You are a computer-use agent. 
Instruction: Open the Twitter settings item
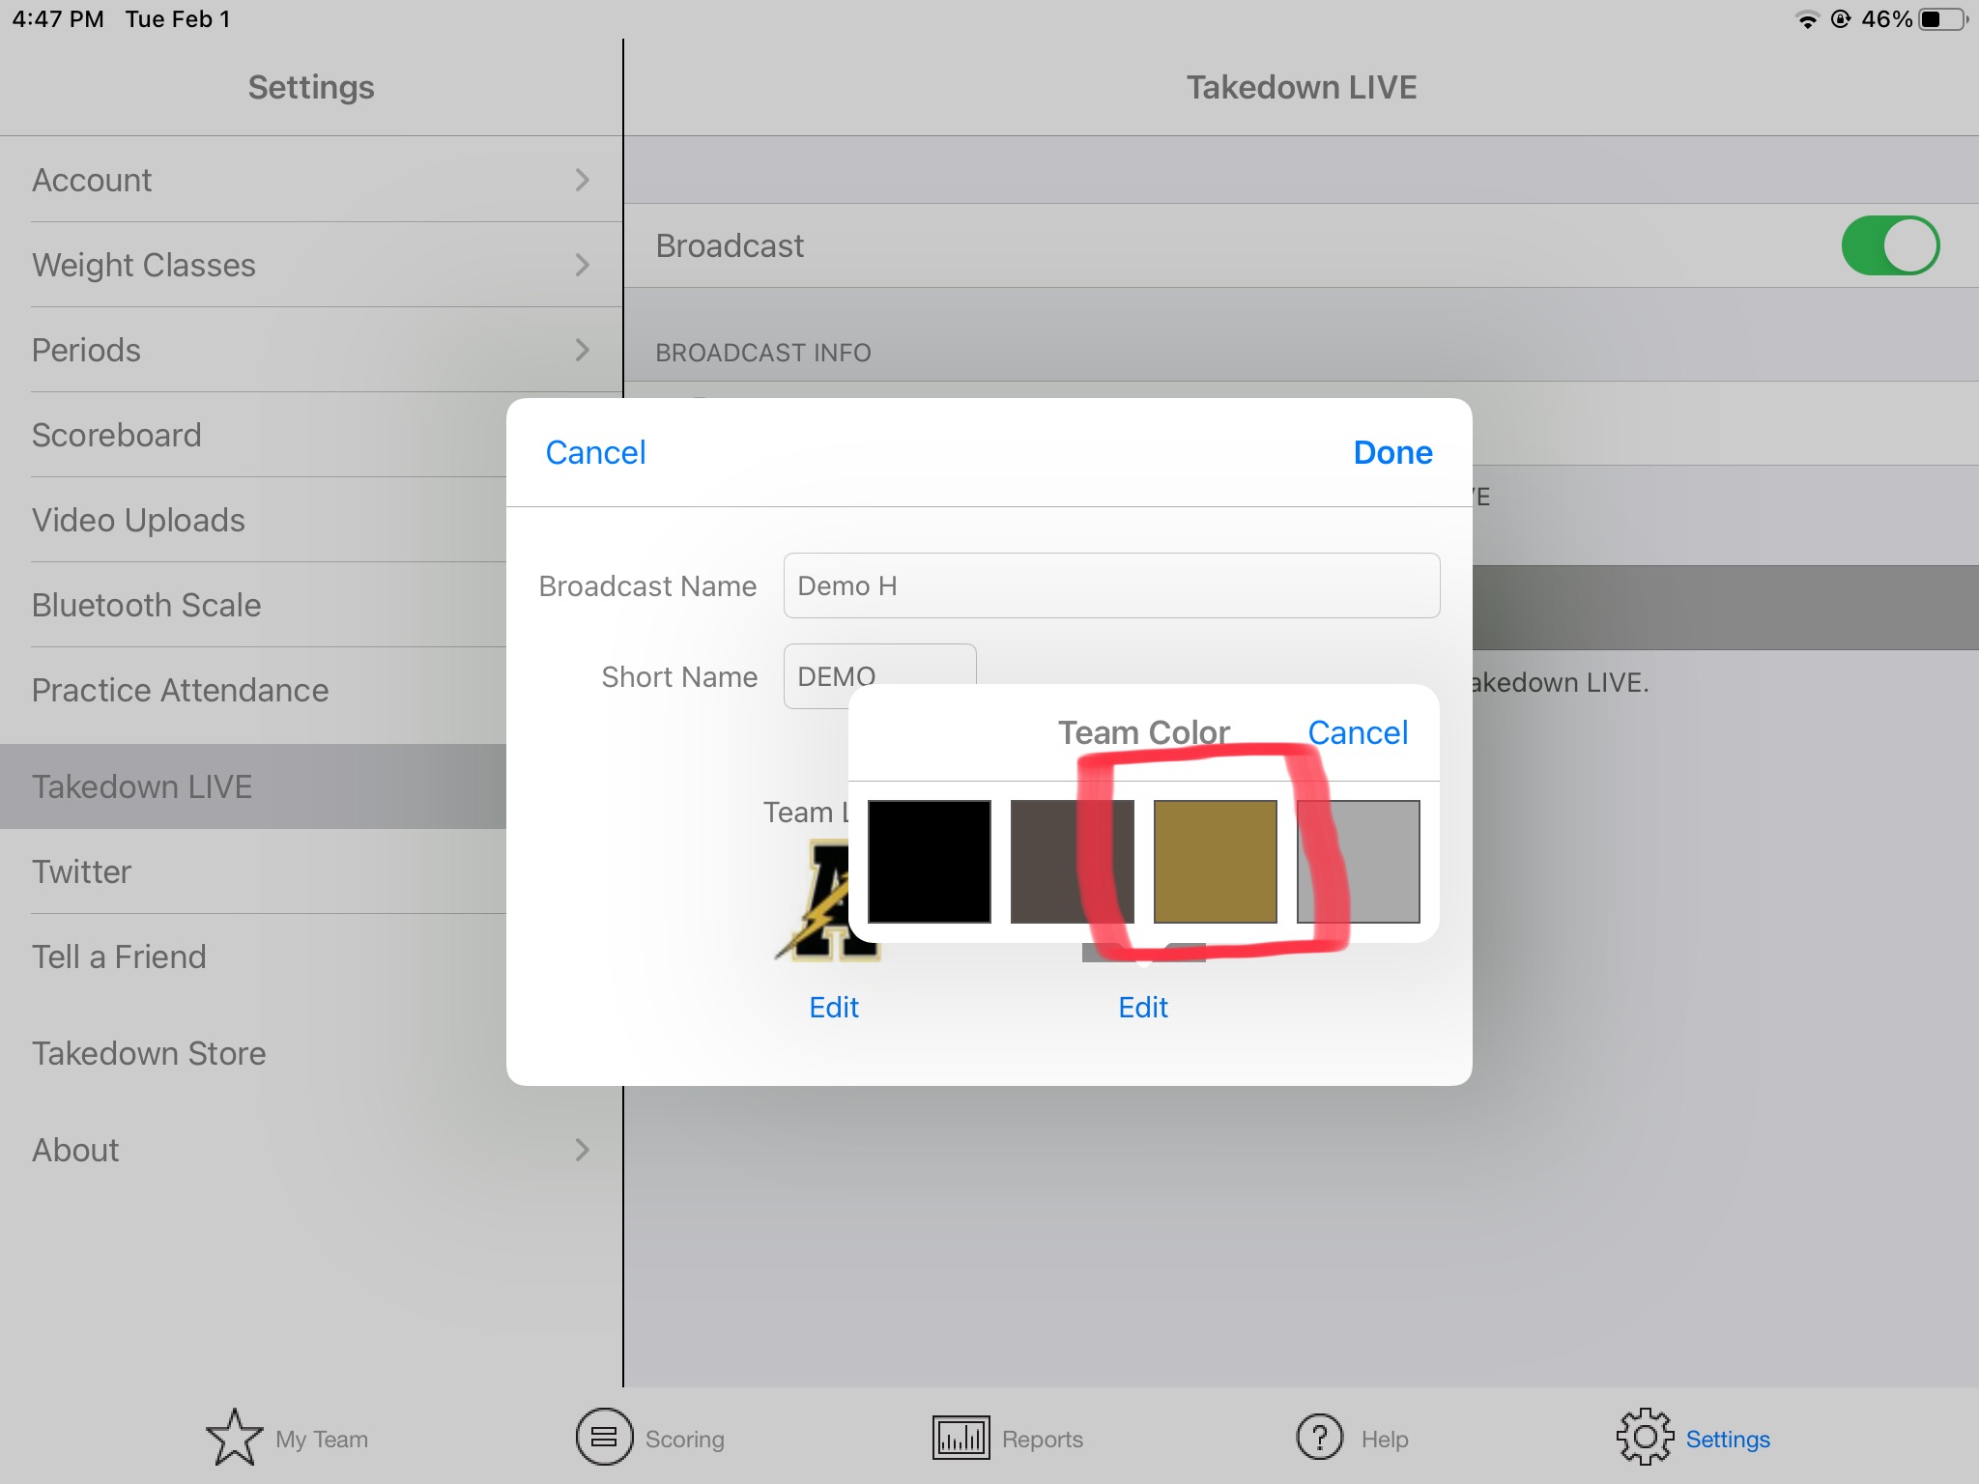81,871
